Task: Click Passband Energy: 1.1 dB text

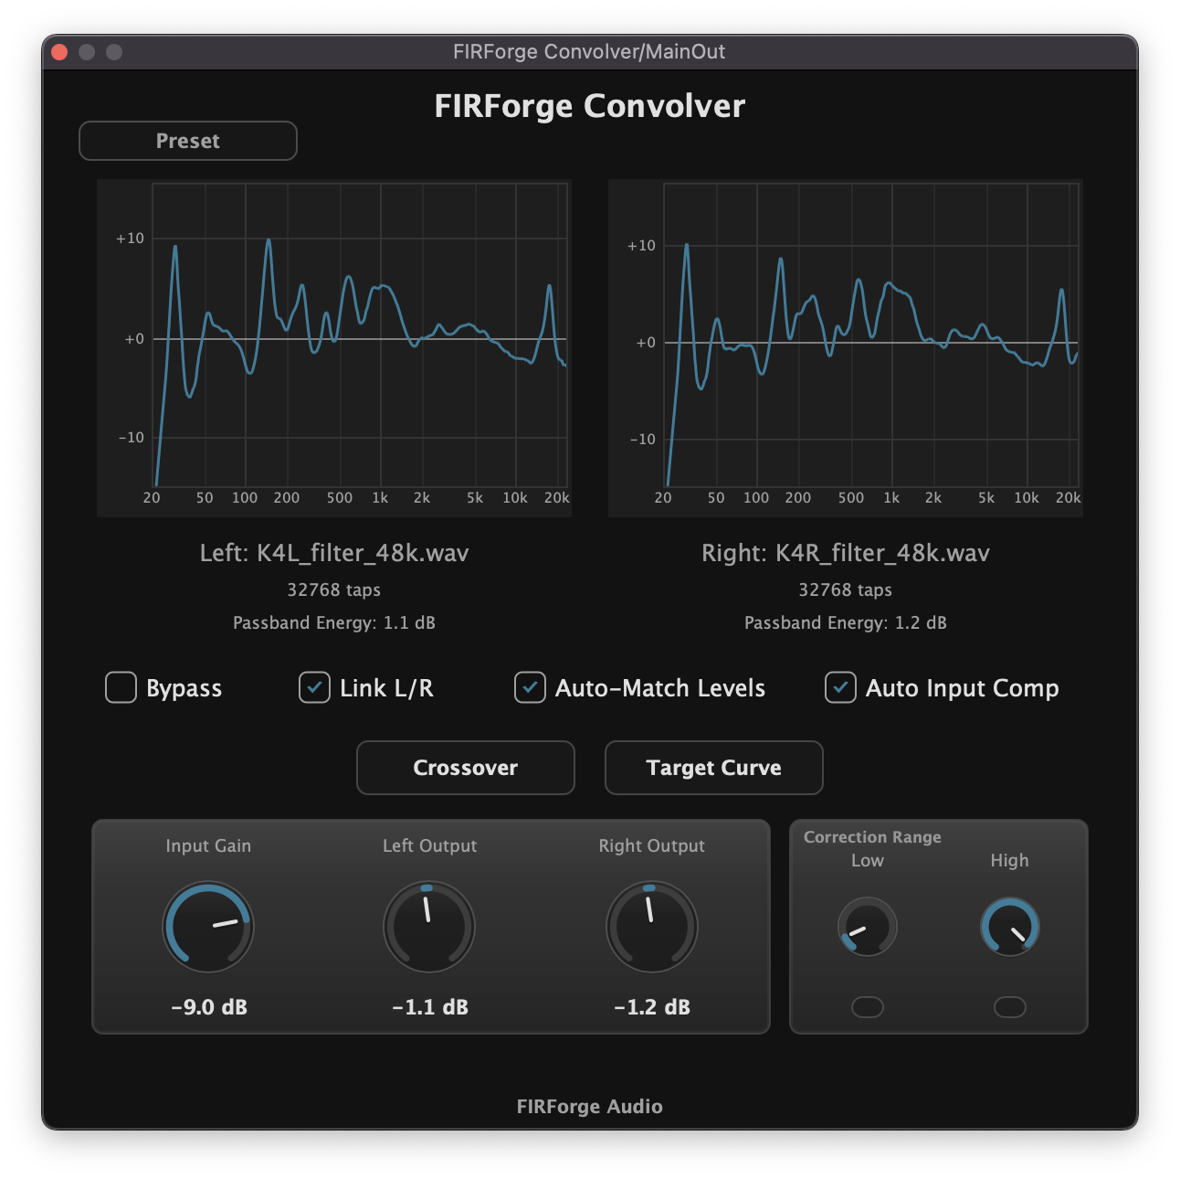Action: tap(334, 622)
